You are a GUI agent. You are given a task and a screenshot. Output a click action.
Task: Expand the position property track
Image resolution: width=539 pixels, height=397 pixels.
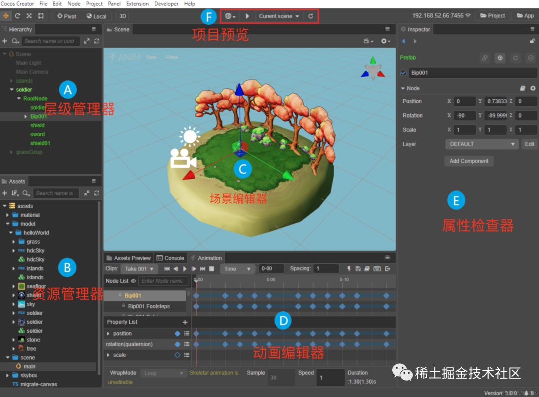point(108,334)
